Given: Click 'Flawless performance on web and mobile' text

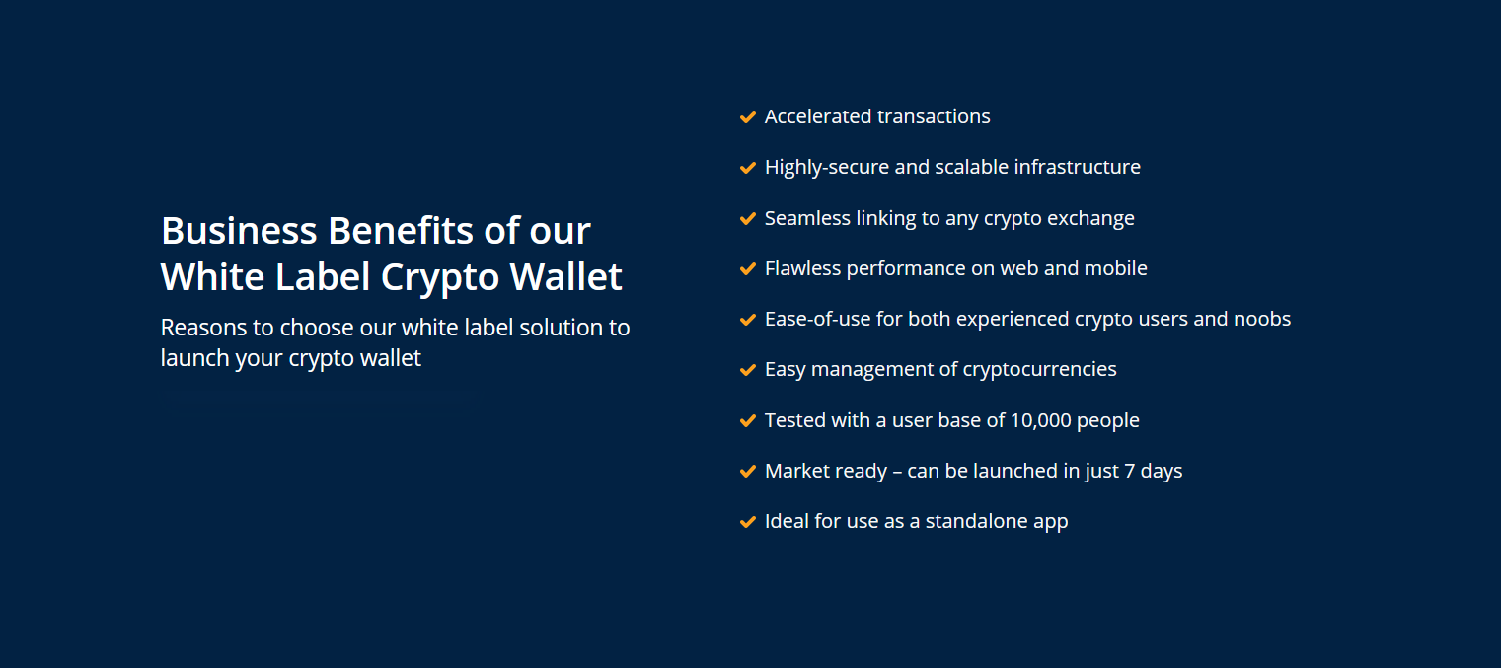Looking at the screenshot, I should tap(955, 268).
